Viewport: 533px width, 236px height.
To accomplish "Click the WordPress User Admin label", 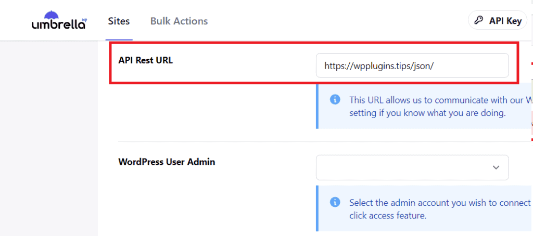I will pyautogui.click(x=167, y=162).
